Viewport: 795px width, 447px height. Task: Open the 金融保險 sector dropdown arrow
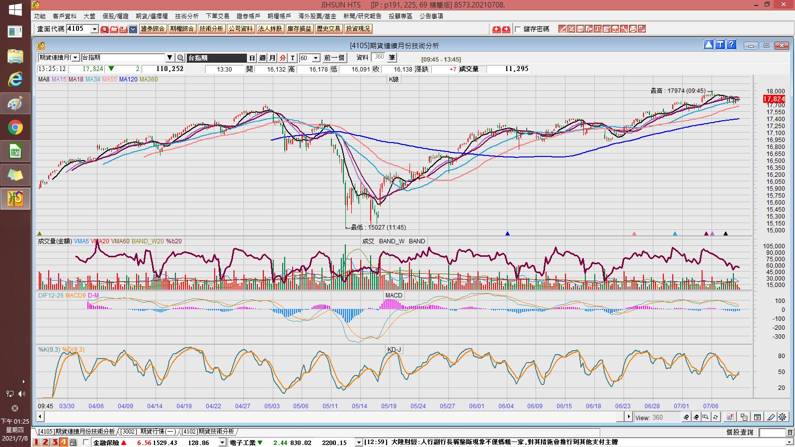tap(223, 443)
